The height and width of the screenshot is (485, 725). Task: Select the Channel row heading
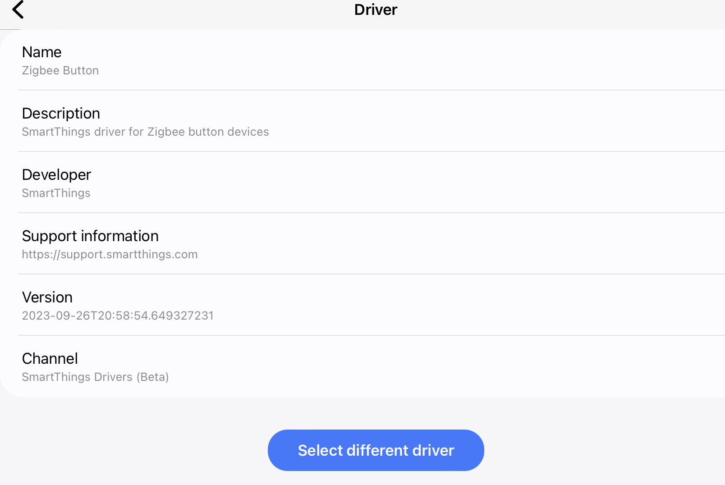point(50,359)
